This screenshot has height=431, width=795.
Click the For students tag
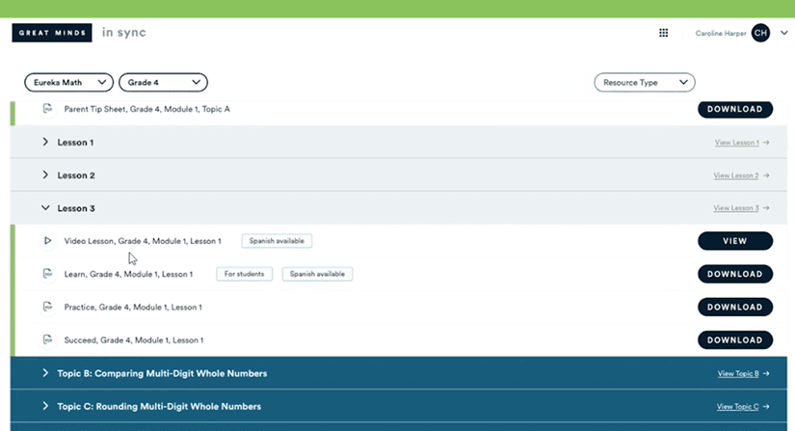tap(245, 274)
